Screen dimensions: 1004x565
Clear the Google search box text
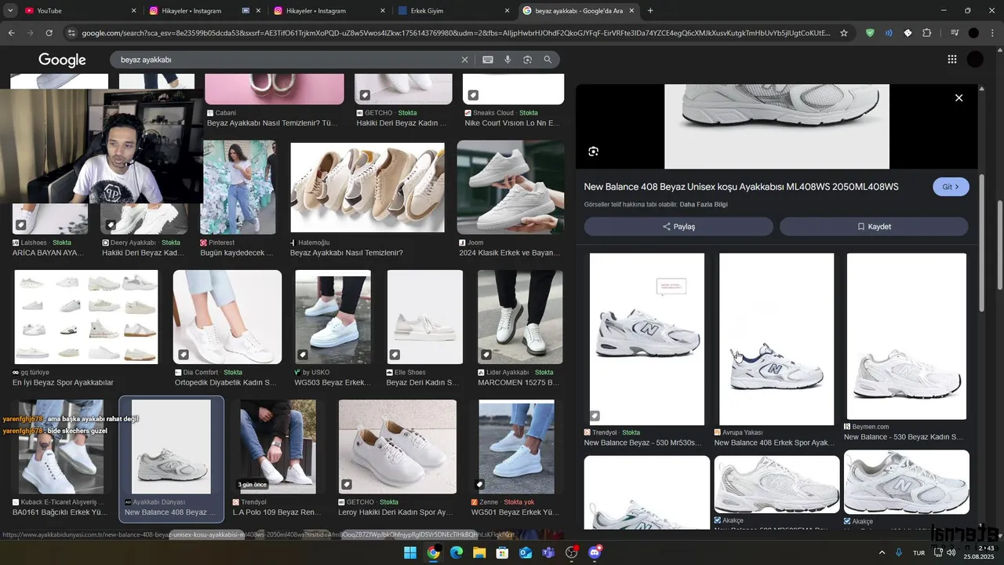(x=464, y=60)
